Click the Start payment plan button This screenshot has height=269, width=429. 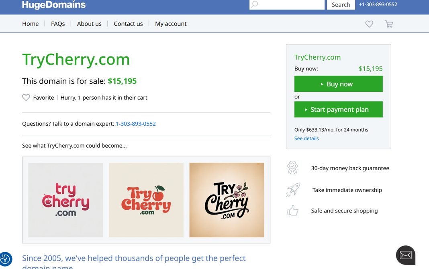pyautogui.click(x=339, y=110)
